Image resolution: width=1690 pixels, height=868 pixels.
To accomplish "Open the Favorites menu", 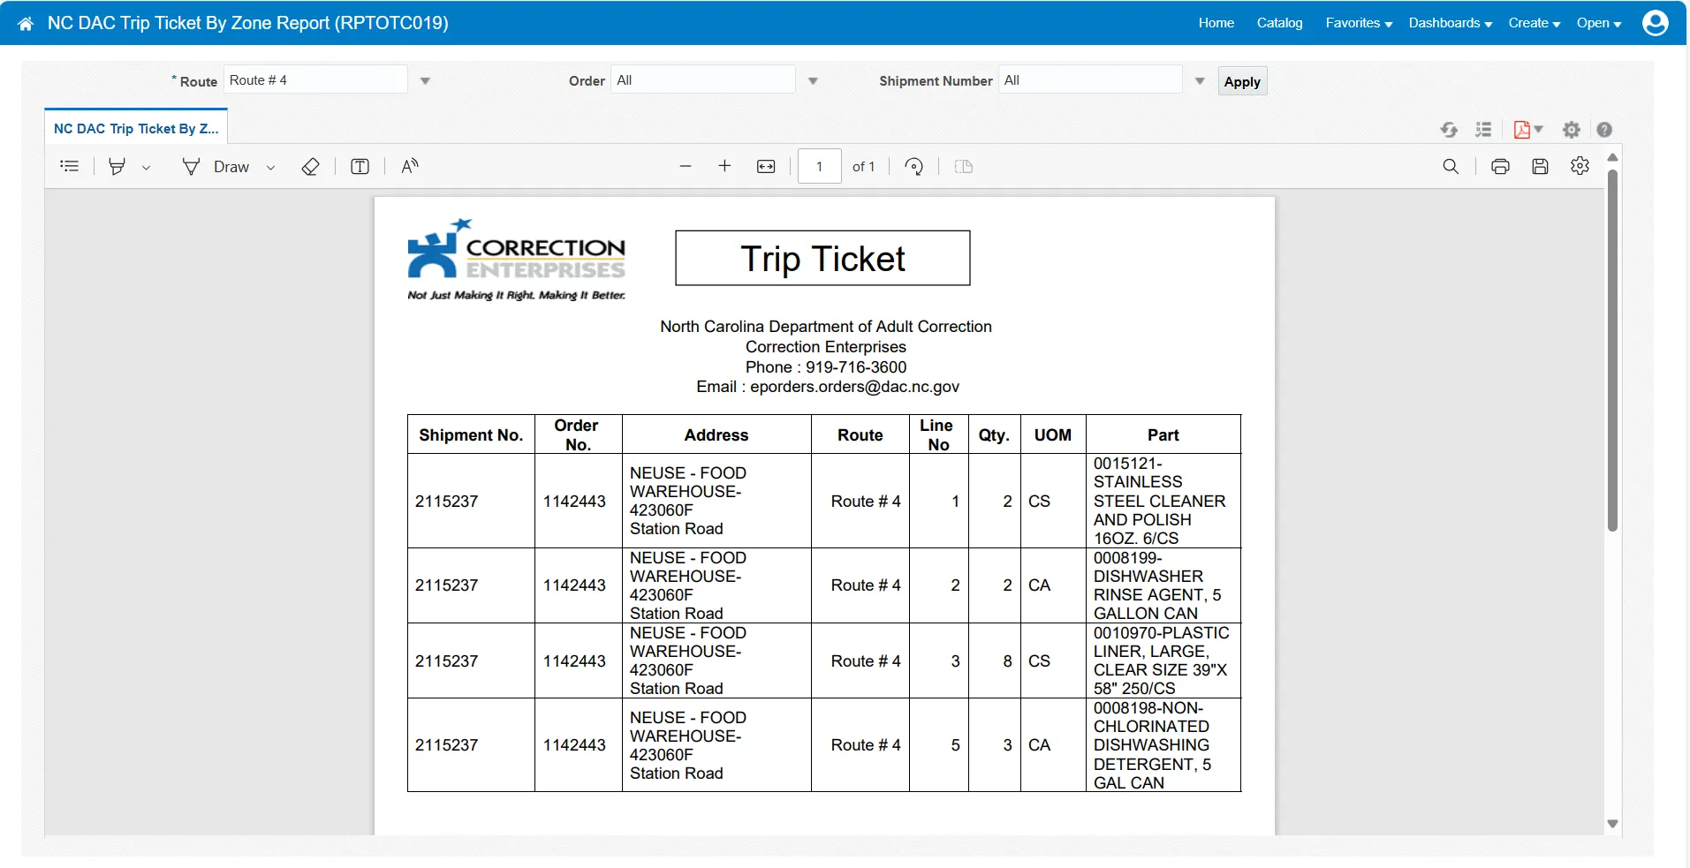I will 1358,23.
